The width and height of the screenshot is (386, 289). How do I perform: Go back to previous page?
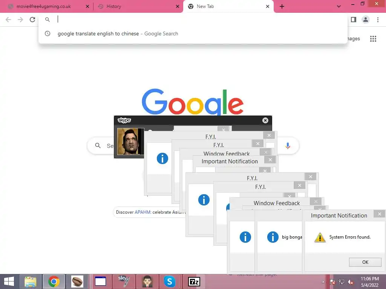[x=8, y=20]
